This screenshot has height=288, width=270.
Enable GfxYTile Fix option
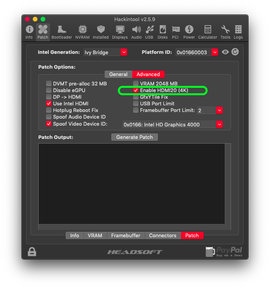pos(136,97)
